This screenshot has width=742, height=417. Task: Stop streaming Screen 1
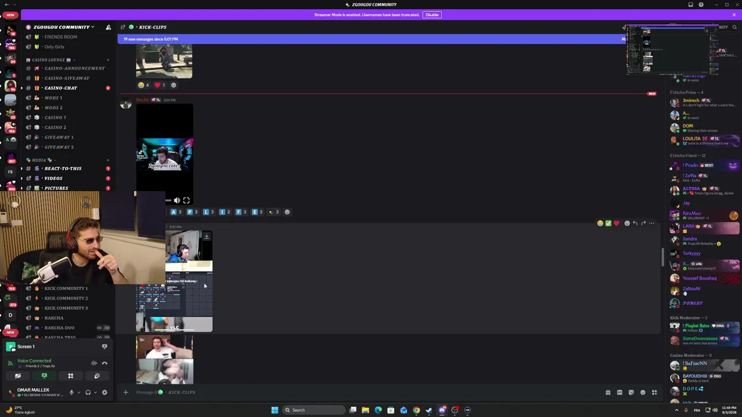tap(104, 346)
